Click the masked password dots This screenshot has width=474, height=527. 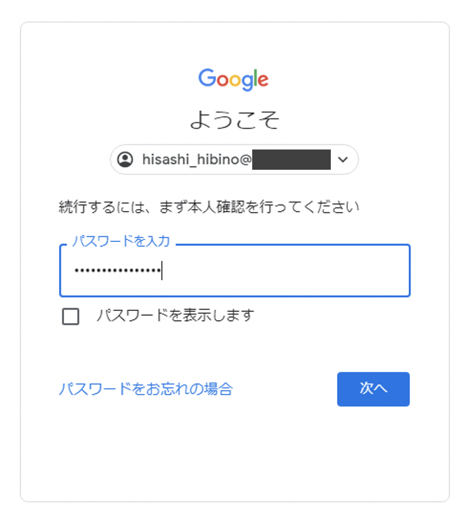[118, 270]
